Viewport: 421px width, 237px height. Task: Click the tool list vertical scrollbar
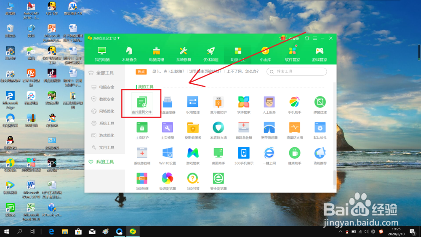tap(335, 178)
